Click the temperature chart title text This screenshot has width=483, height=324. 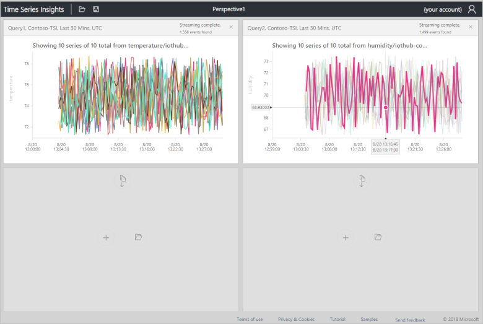(111, 46)
